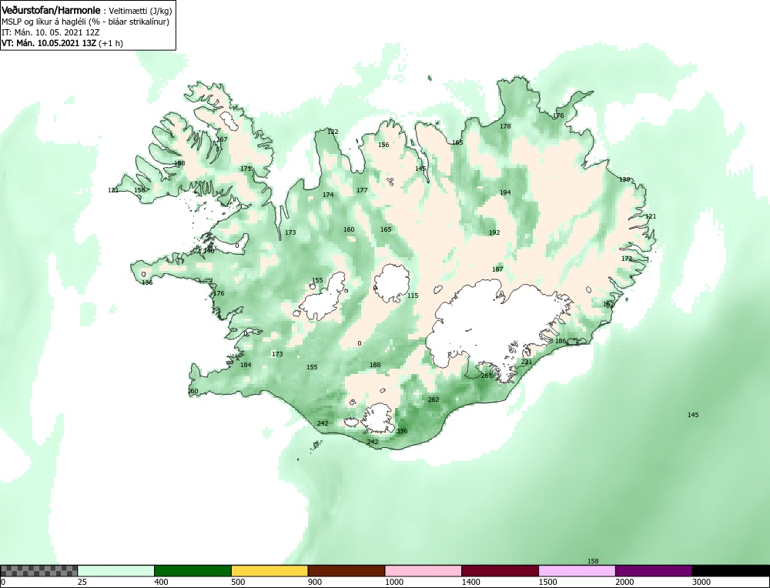
Task: Click the checkered 0–25 legend swatch
Action: pos(38,570)
